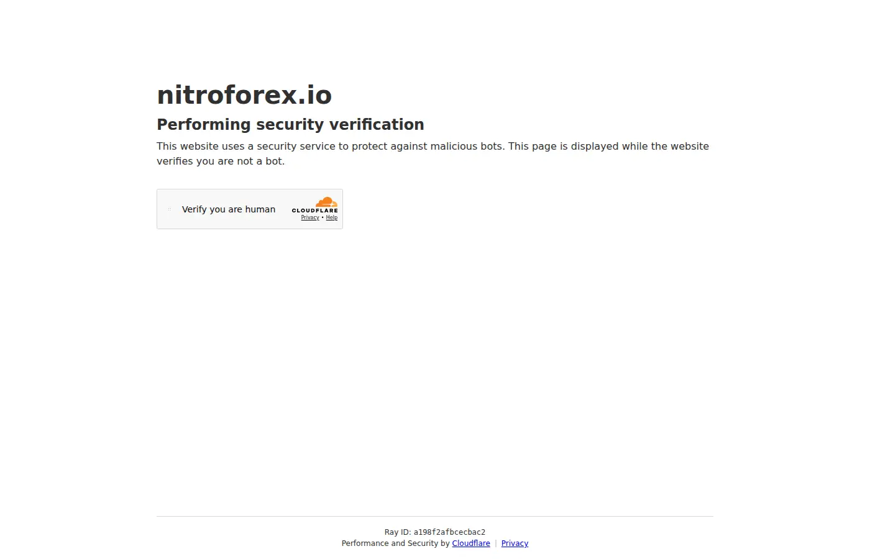
Task: Click the 'Verify you are human' label
Action: coord(229,209)
